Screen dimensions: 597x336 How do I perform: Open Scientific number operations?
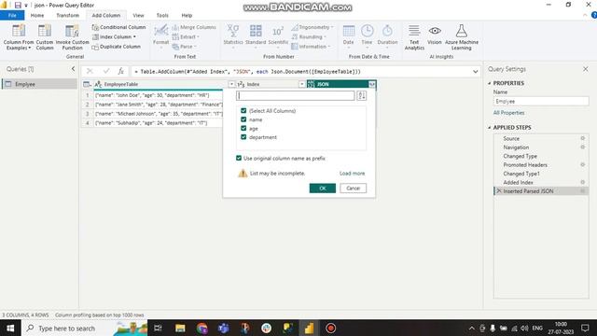pyautogui.click(x=278, y=35)
